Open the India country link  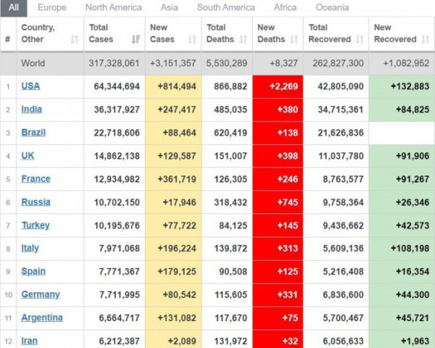click(x=32, y=109)
